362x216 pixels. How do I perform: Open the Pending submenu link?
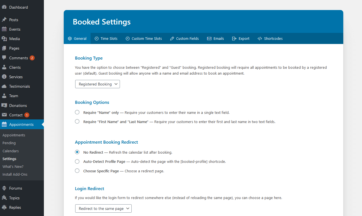tap(9, 143)
